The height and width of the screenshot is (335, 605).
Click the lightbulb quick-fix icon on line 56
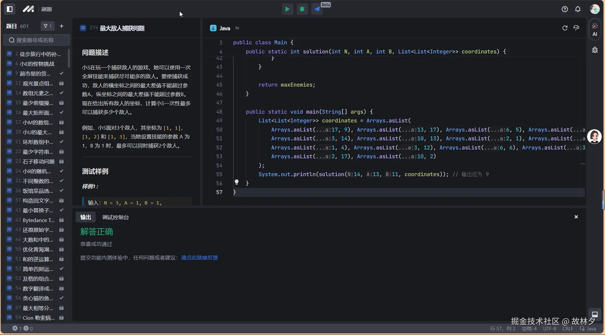(237, 182)
